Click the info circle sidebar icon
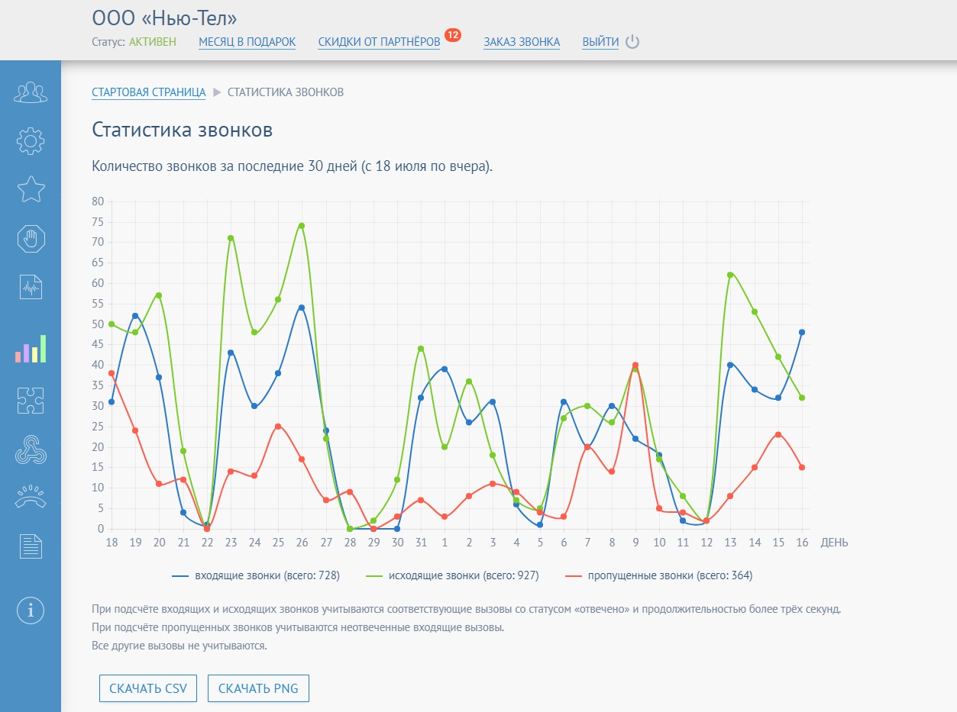 [31, 610]
